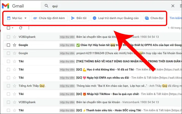Check the Tiki 'Thanh toán siêu tốc' checkbox

click(9, 110)
